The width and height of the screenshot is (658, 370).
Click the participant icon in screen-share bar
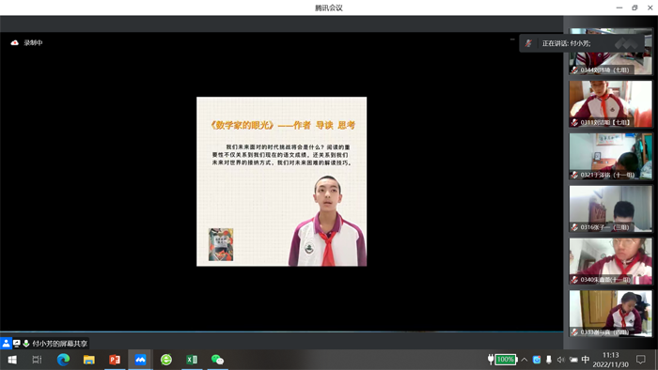point(6,344)
